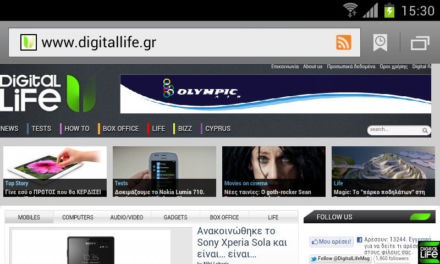This screenshot has height=264, width=440.
Task: Switch to the LIFE tab
Action: [x=273, y=217]
